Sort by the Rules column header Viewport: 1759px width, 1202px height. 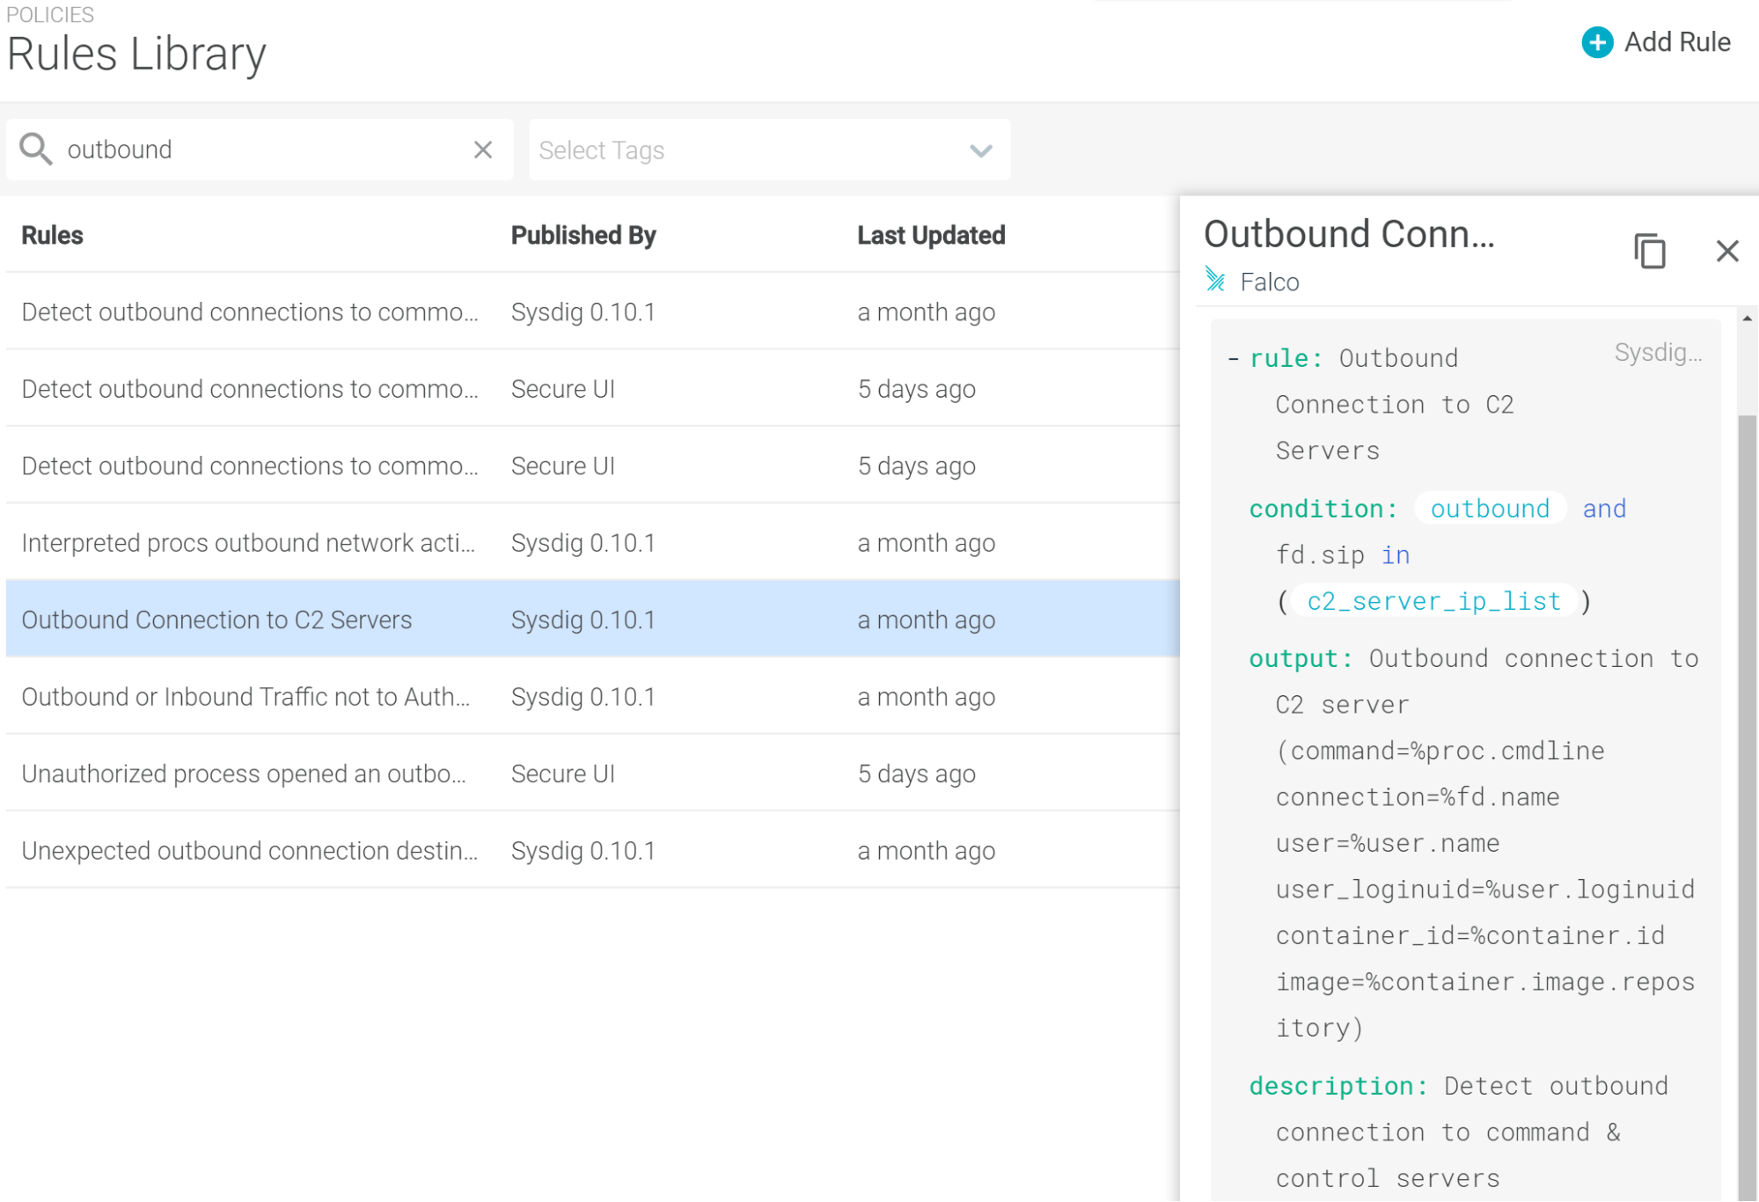[x=52, y=235]
